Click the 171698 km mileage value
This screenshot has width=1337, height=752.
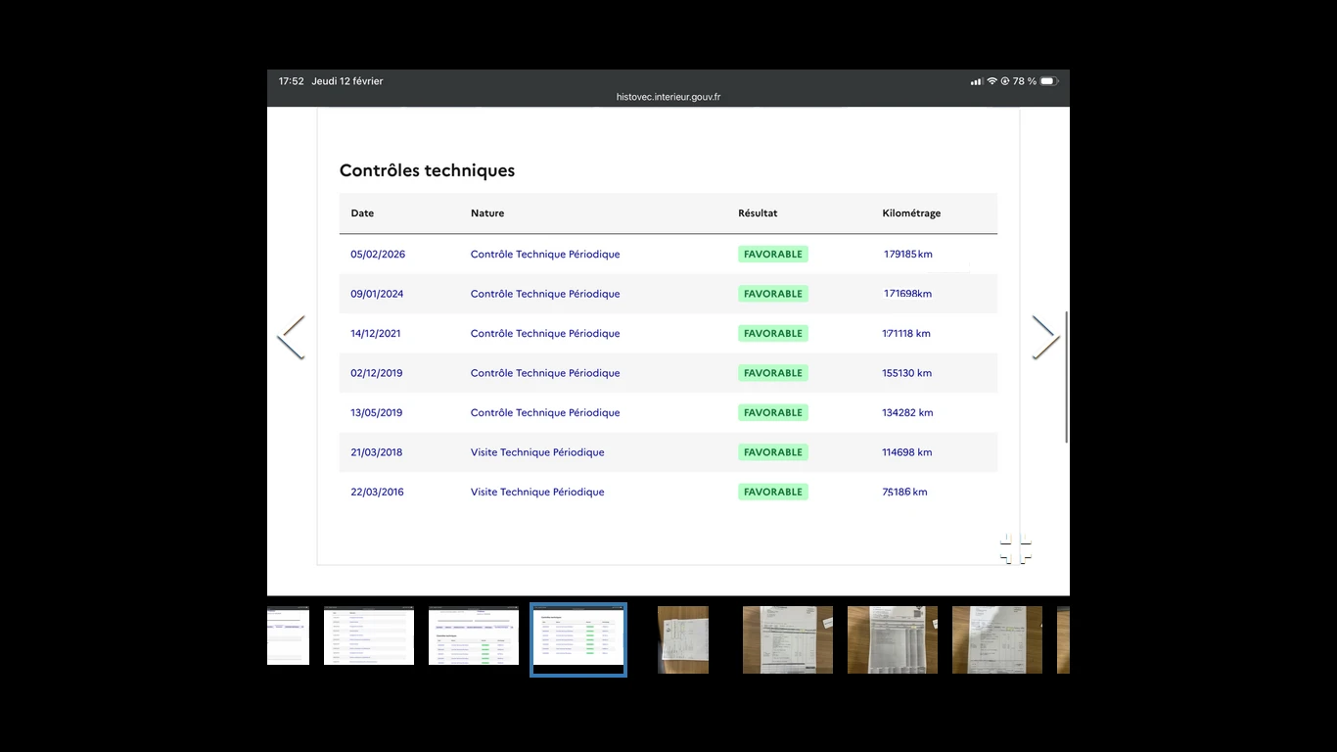(908, 294)
